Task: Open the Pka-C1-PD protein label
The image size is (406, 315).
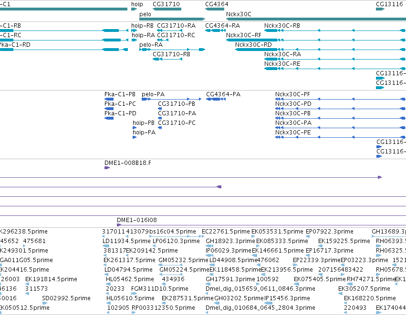Action: click(x=120, y=113)
